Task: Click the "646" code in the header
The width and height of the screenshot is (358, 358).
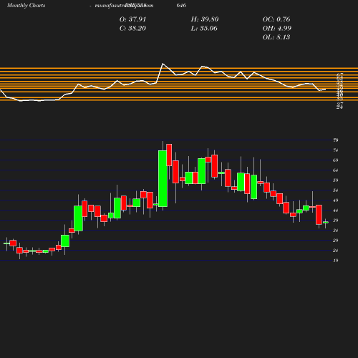Action: (x=181, y=6)
